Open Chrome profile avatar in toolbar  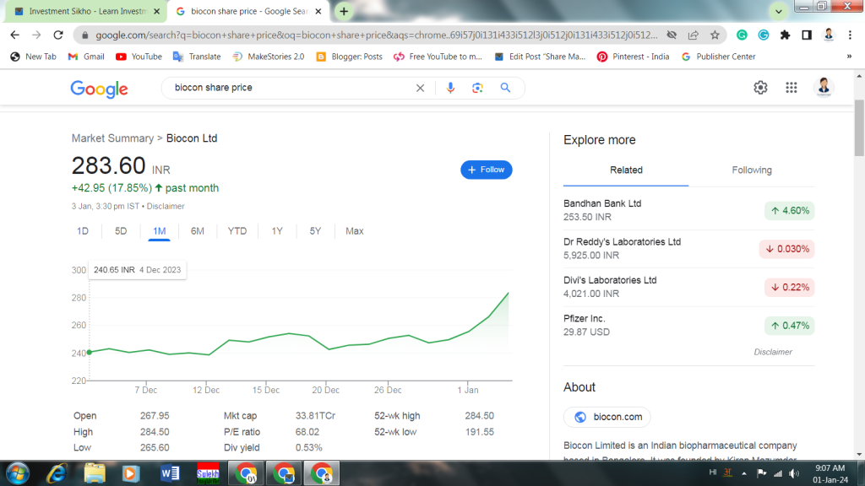pyautogui.click(x=829, y=35)
